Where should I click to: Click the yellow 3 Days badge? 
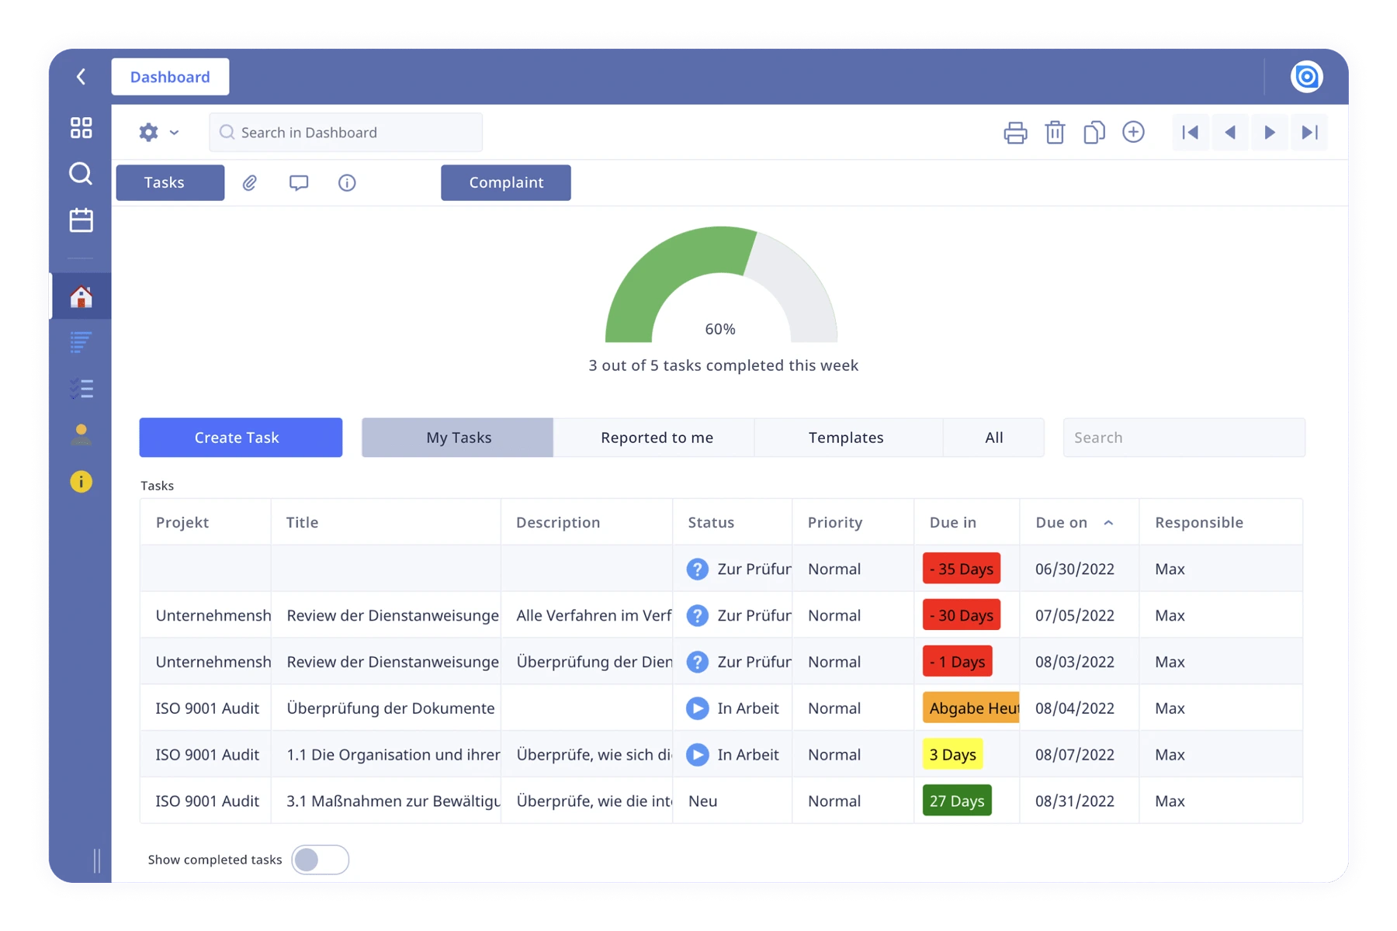(952, 754)
